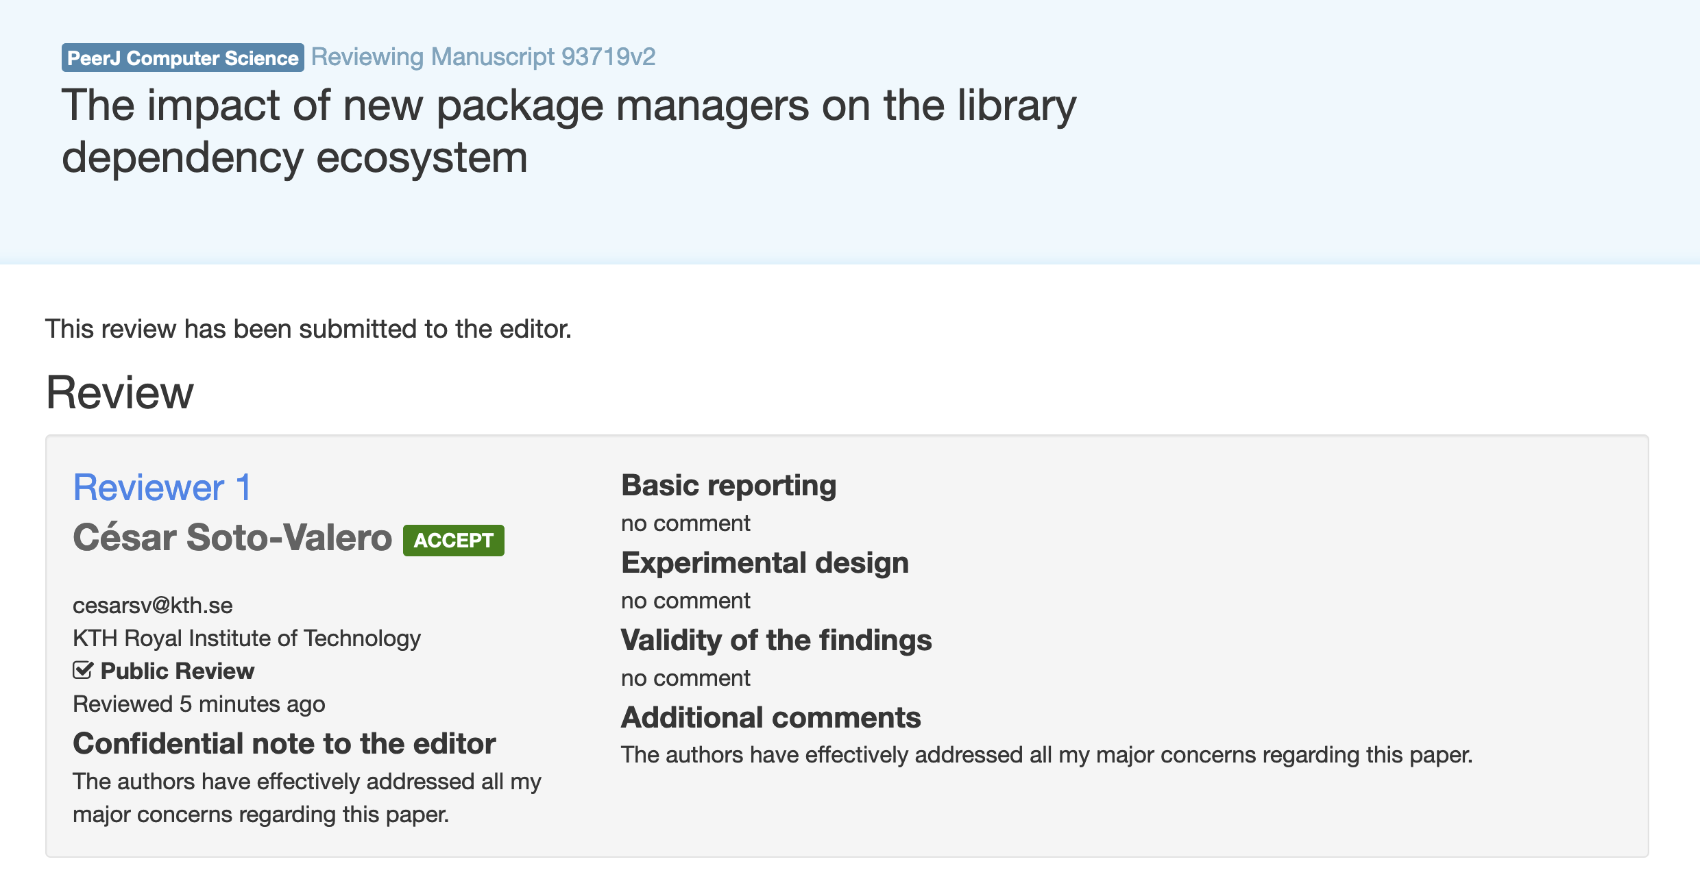
Task: Click KTH Royal Institute of Technology text
Action: click(247, 638)
